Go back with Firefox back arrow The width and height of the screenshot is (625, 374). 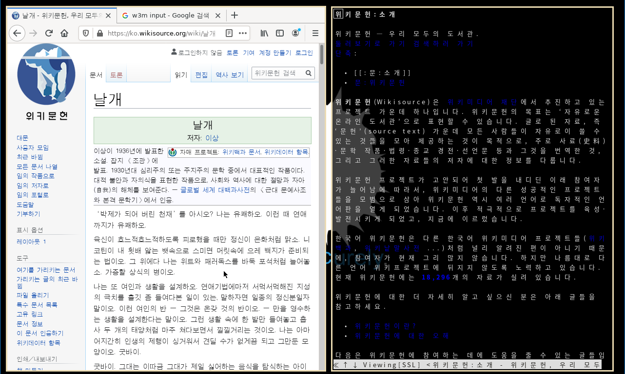pos(17,33)
